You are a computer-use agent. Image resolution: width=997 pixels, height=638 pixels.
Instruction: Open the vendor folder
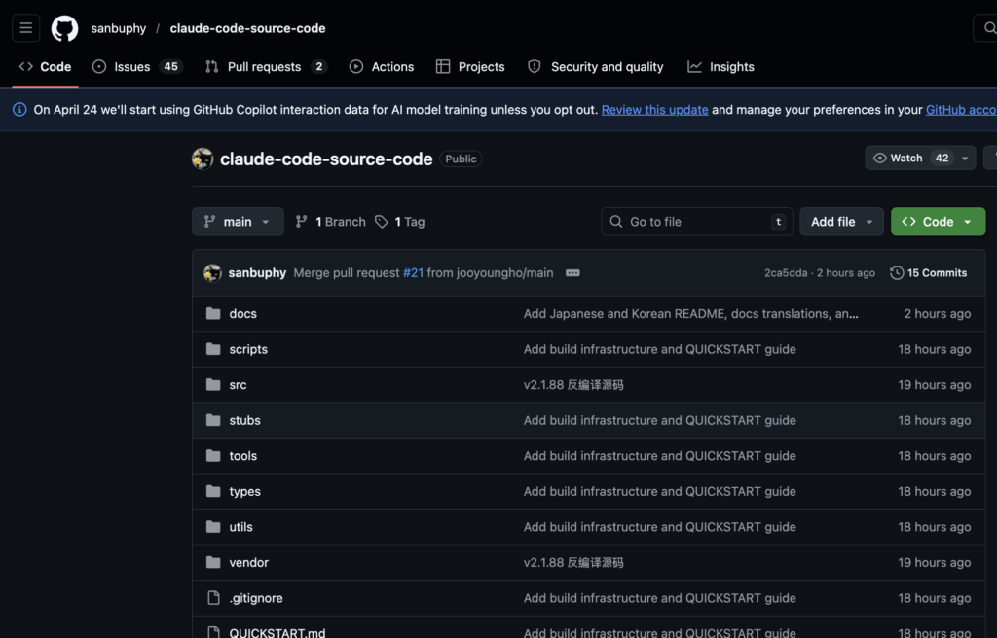248,562
